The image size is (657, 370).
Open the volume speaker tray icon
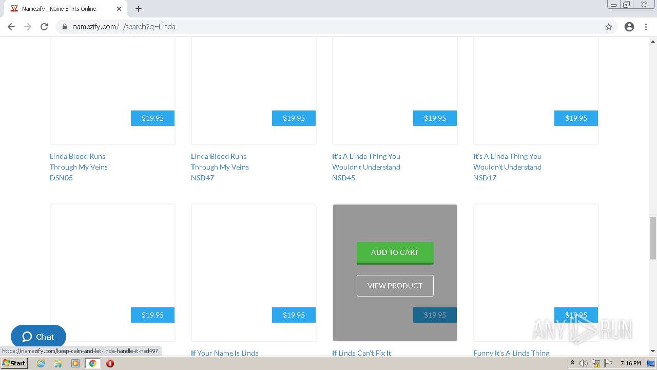coord(584,363)
